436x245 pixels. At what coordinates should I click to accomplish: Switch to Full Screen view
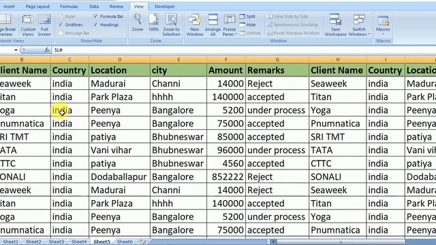point(44,25)
